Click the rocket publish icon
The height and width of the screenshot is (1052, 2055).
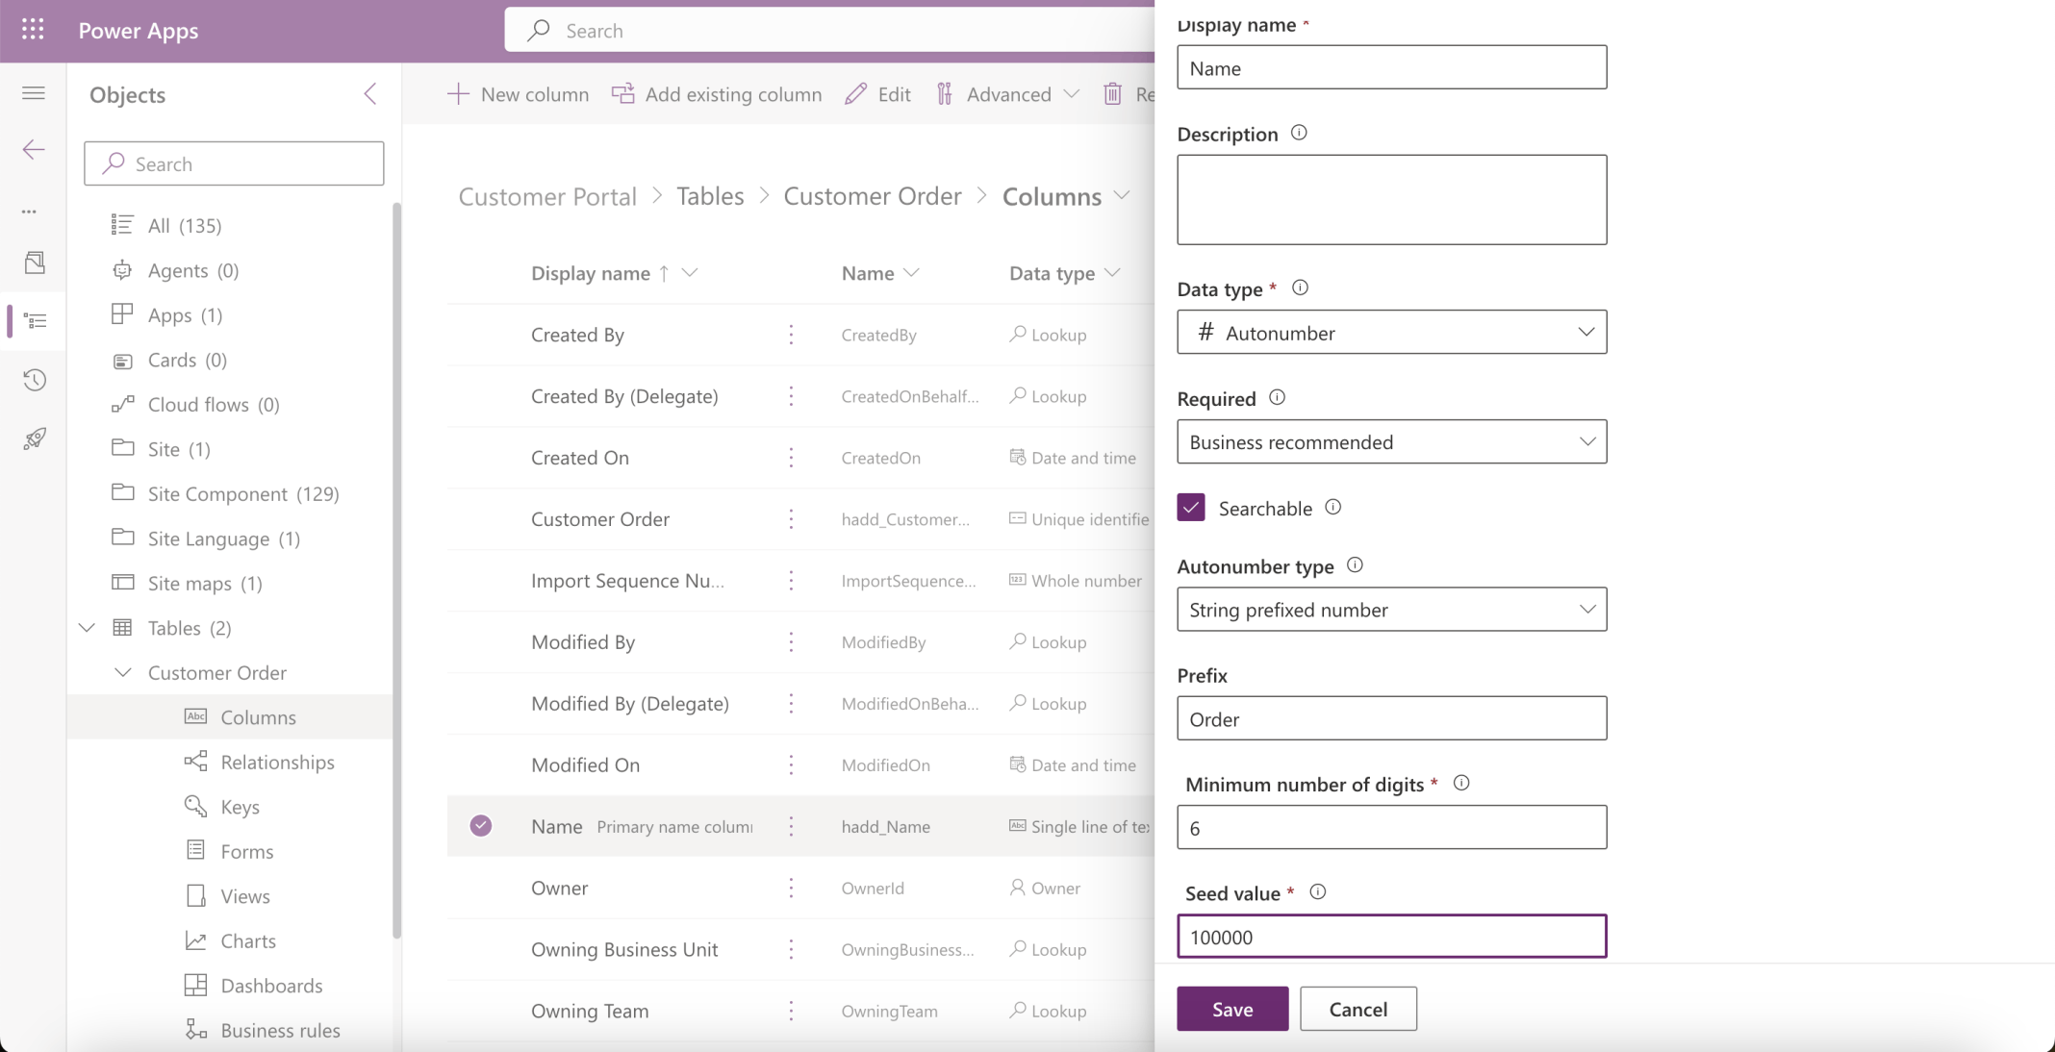tap(35, 438)
